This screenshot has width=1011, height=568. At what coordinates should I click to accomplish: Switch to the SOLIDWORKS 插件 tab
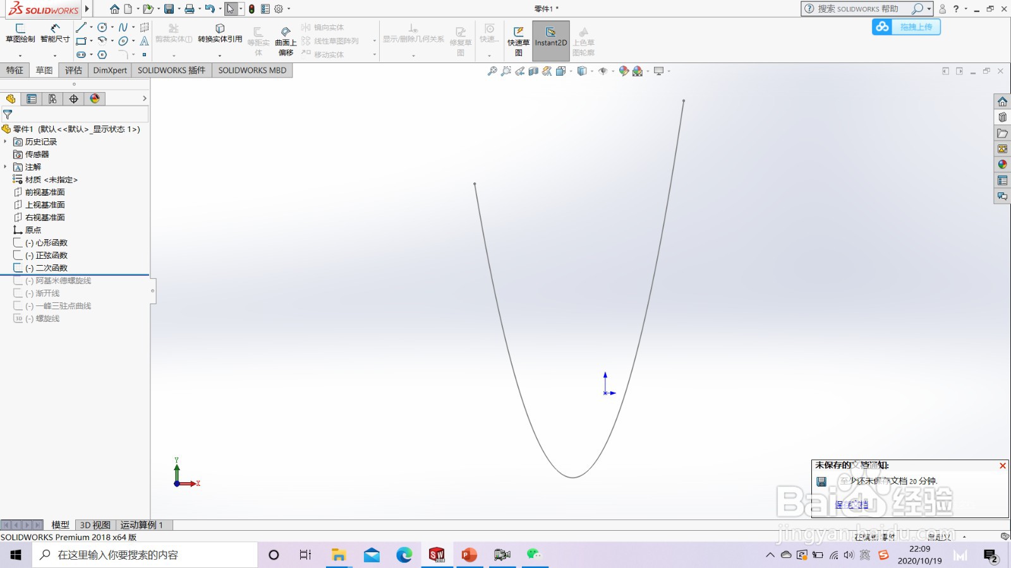pyautogui.click(x=171, y=70)
